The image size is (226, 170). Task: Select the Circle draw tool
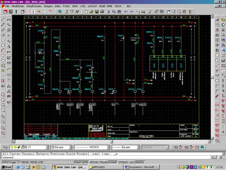point(3,55)
